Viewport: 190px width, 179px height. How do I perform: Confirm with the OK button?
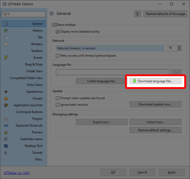113,172
